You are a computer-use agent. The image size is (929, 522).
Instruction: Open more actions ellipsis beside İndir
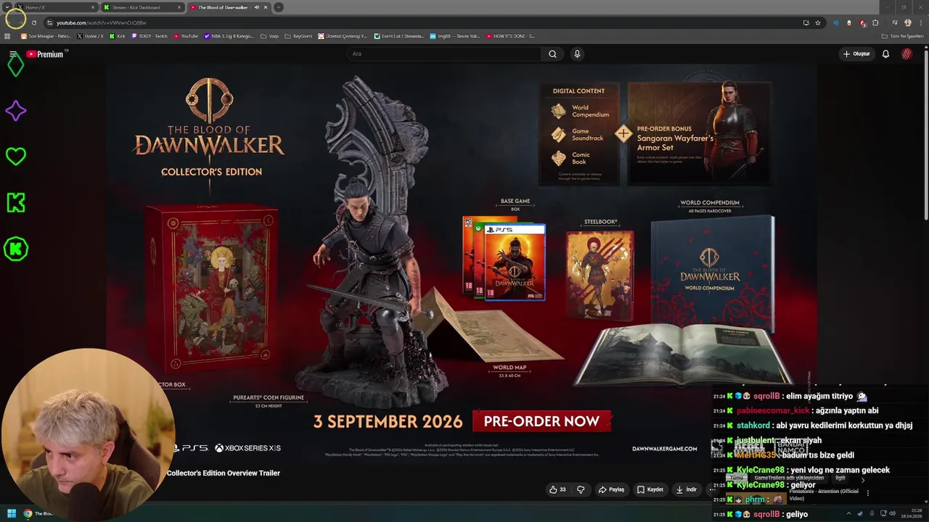pos(712,489)
